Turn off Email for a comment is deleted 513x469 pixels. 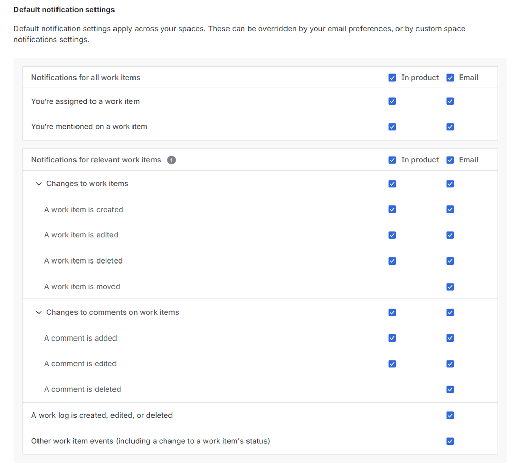coord(450,389)
